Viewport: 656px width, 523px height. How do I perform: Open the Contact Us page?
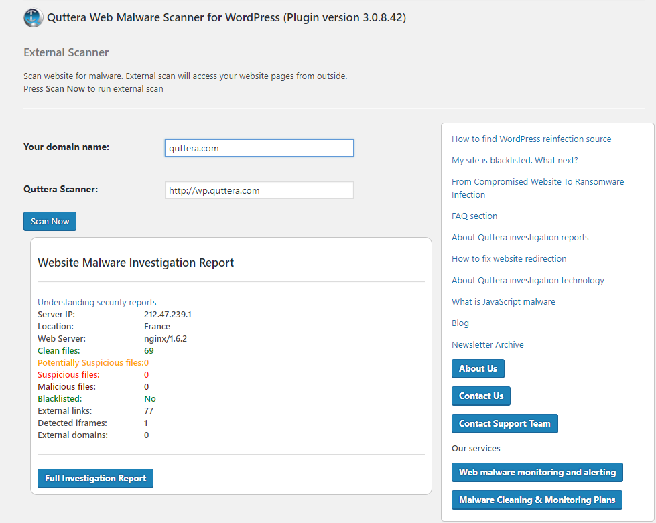480,396
